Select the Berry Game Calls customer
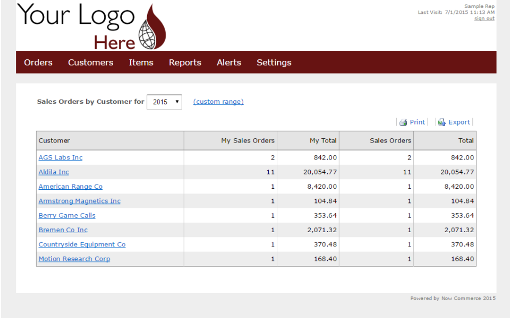The image size is (510, 318). click(x=66, y=215)
